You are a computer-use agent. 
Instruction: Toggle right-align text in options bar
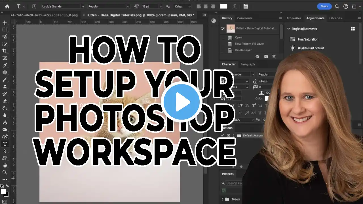214,6
